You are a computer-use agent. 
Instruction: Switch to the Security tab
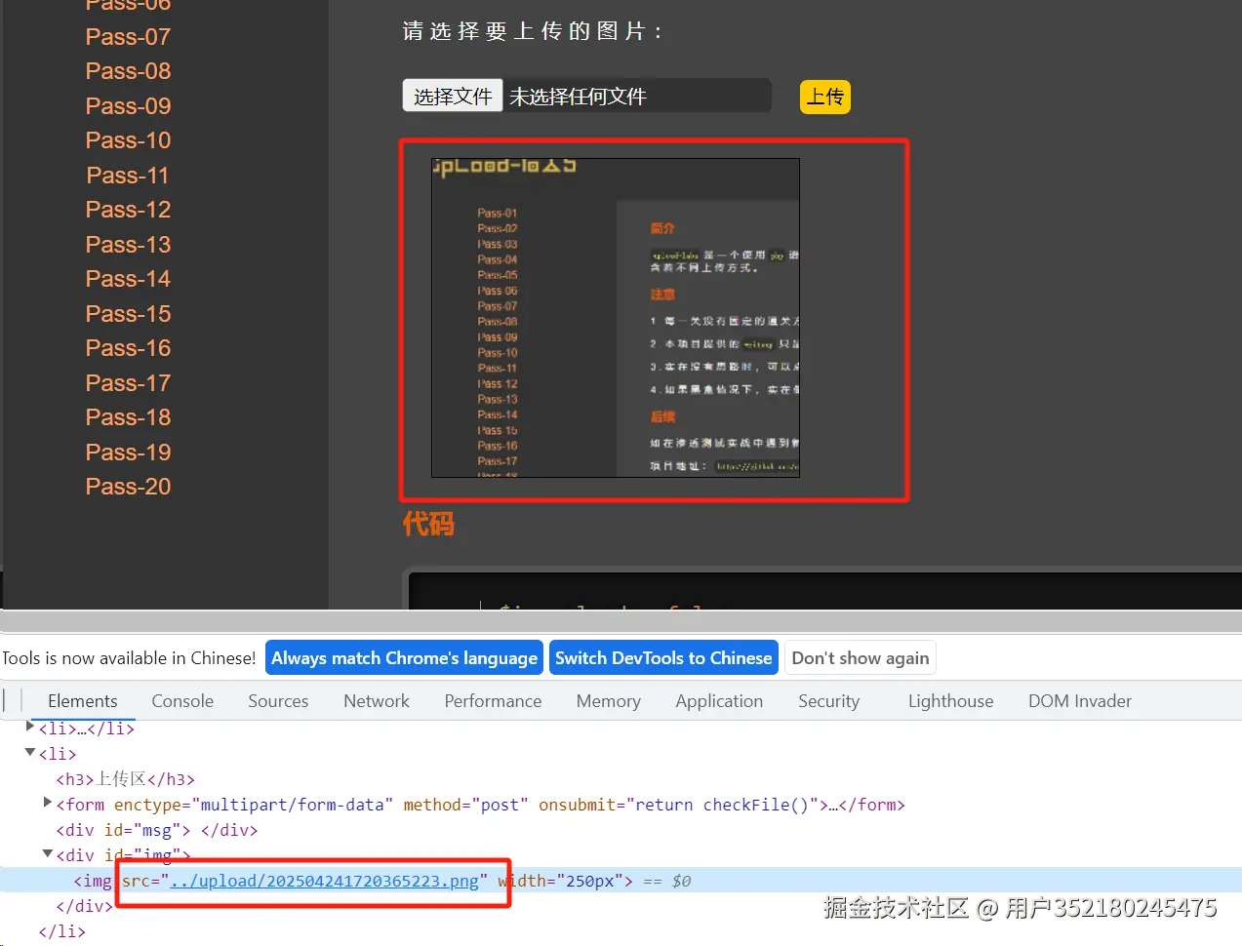click(x=829, y=701)
